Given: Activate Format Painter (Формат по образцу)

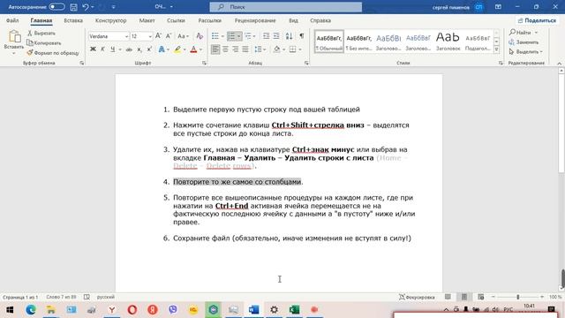Looking at the screenshot, I should coord(53,53).
